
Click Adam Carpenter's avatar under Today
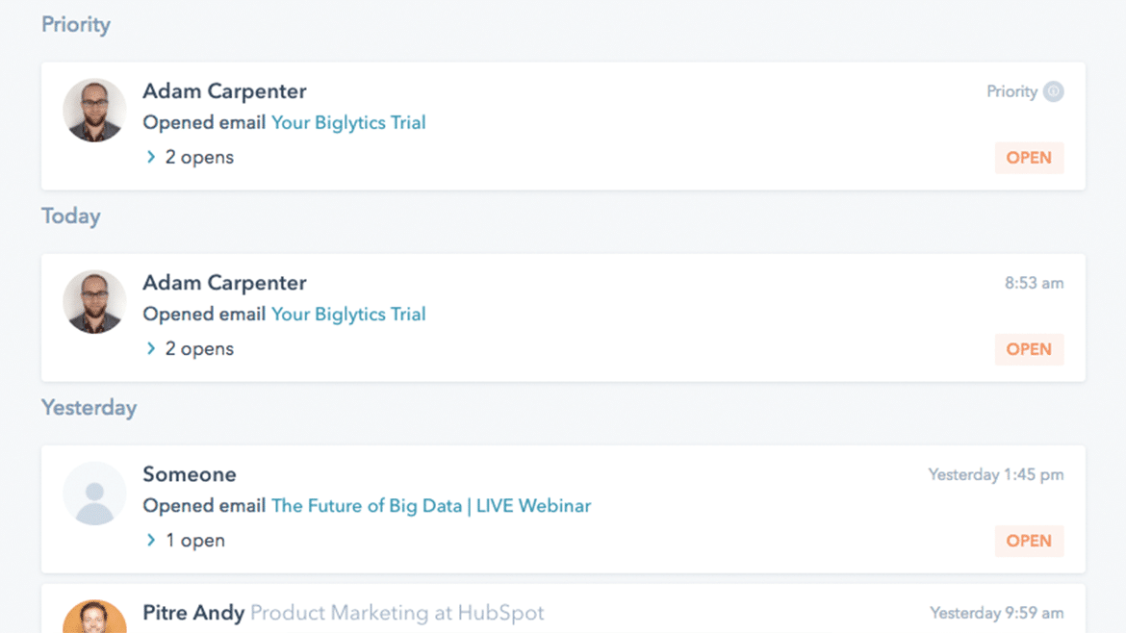(93, 301)
